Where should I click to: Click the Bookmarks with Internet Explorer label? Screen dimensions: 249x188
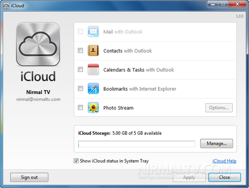coord(140,89)
